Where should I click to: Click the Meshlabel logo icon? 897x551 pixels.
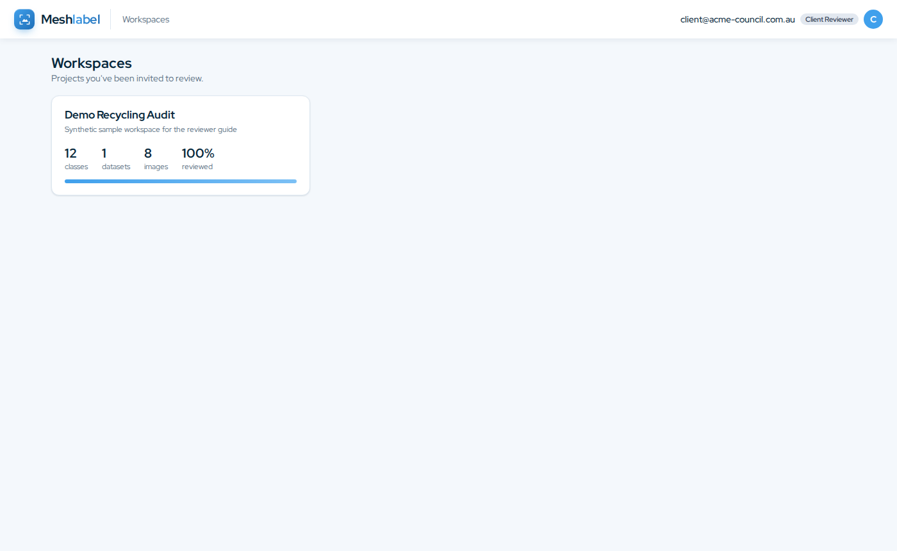point(24,19)
